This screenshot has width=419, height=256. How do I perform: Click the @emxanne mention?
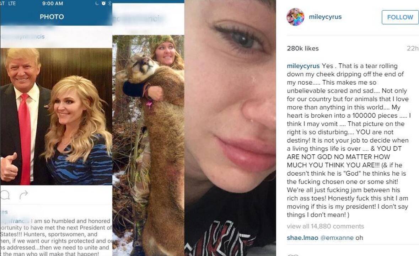click(337, 238)
